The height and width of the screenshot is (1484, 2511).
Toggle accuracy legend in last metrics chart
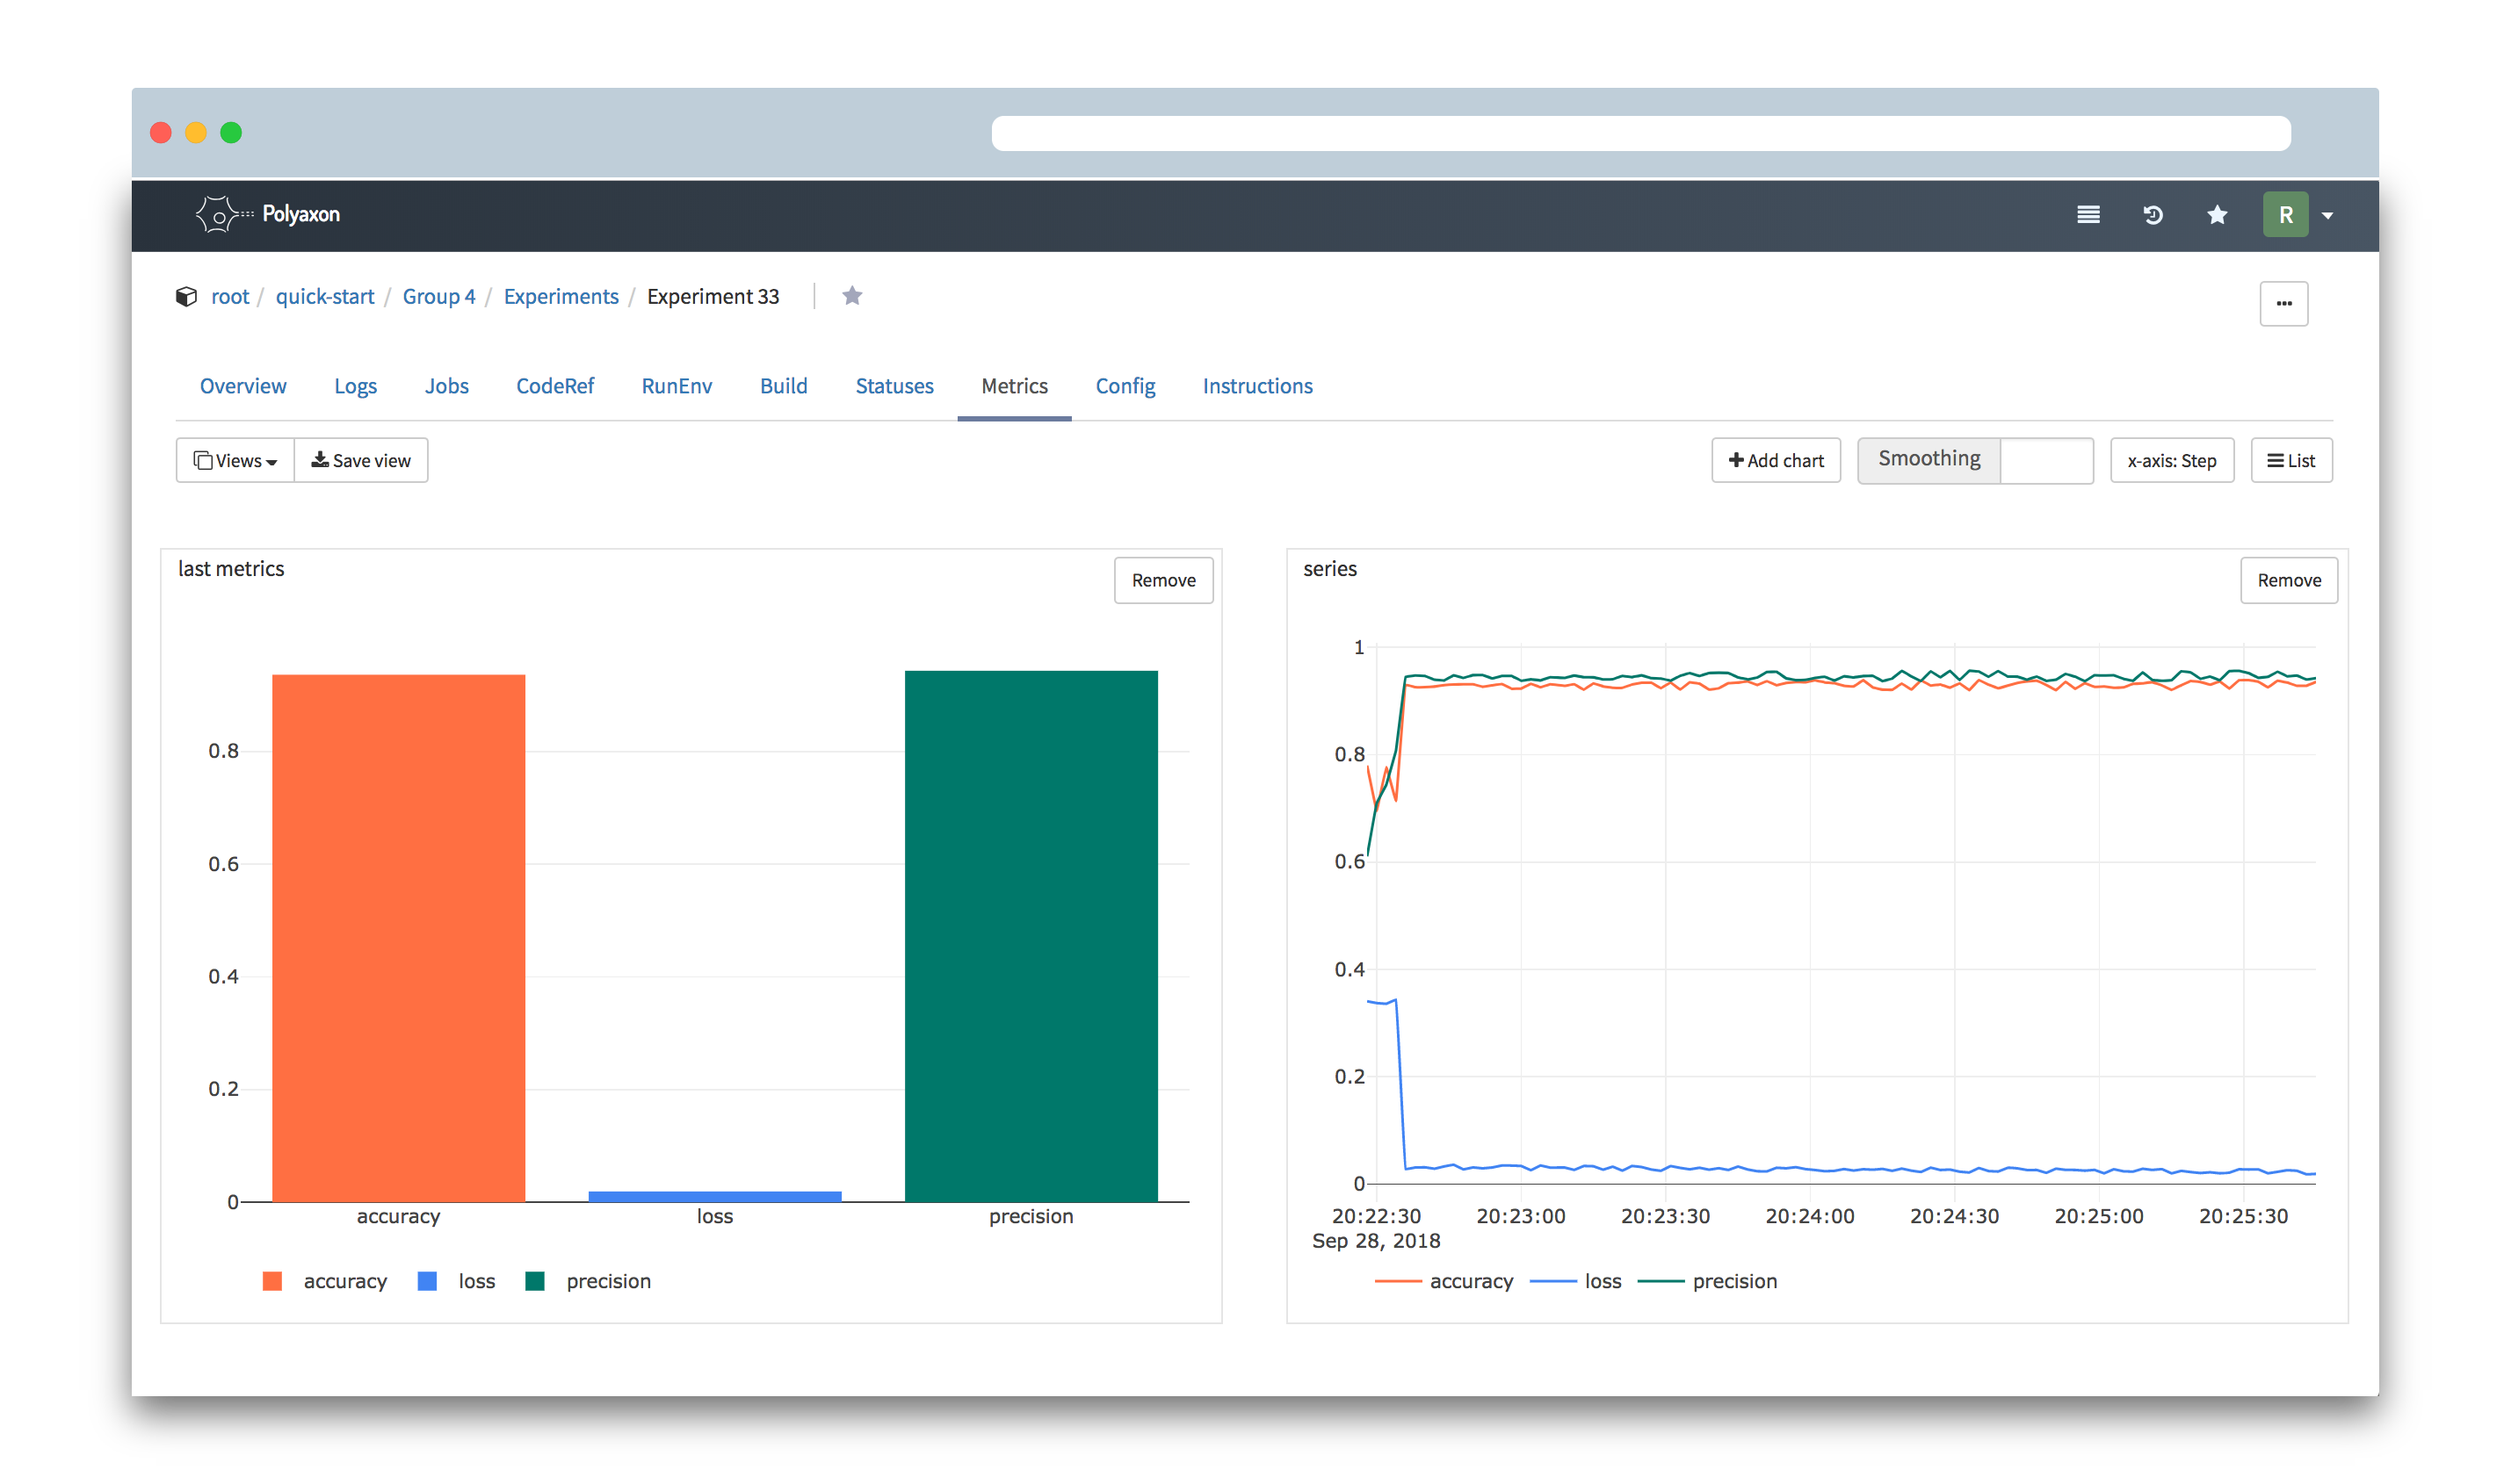[344, 1281]
